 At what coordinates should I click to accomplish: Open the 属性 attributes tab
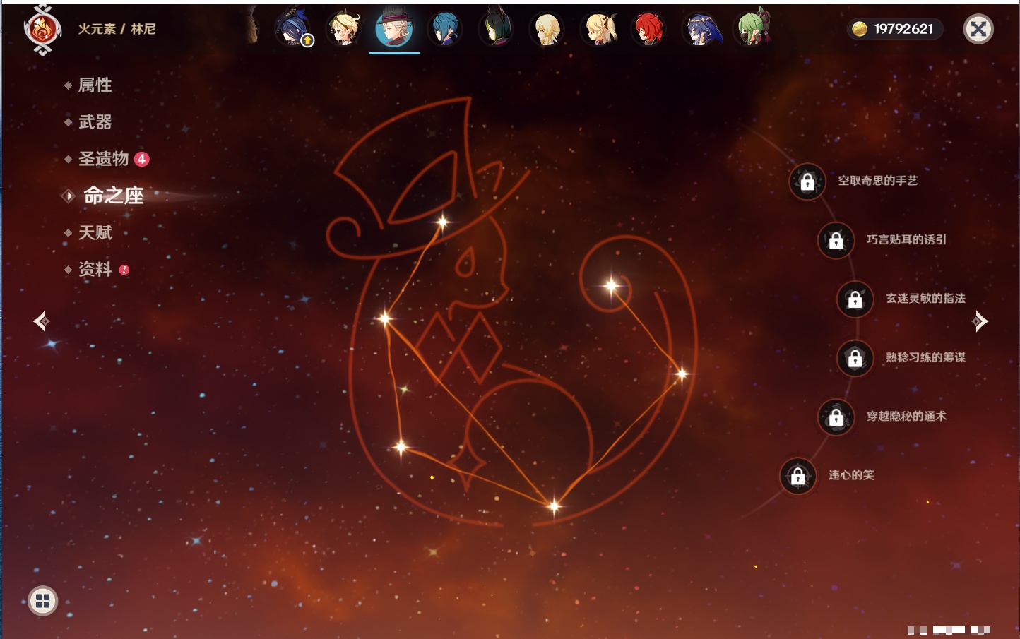[95, 85]
